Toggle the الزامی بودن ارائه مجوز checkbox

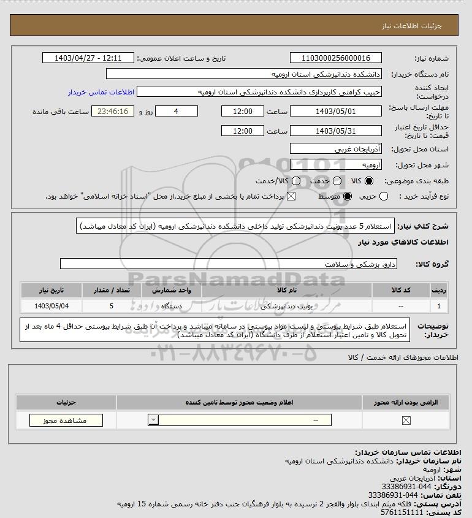[x=406, y=420]
